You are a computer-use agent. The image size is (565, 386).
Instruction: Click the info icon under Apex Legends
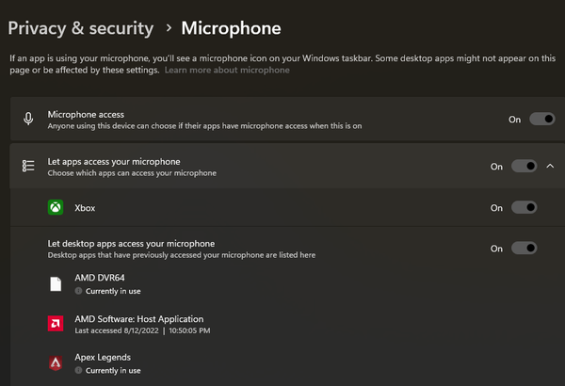(x=78, y=370)
